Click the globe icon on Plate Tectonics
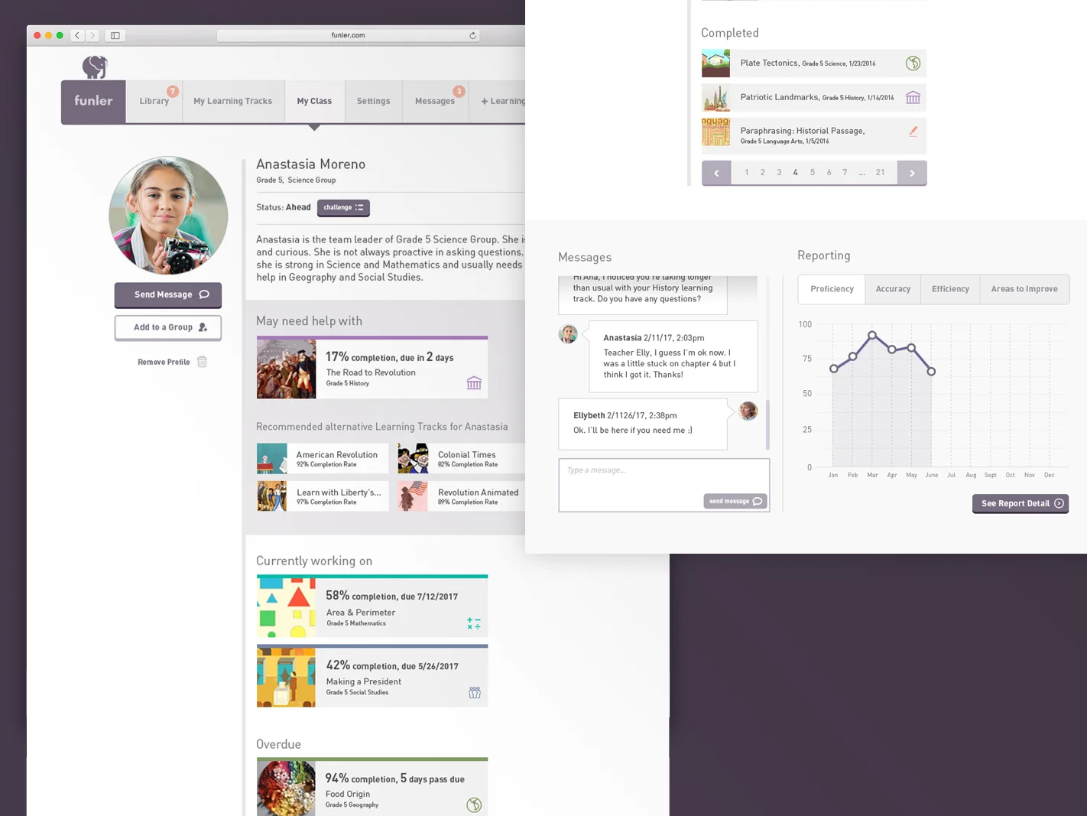Viewport: 1087px width, 816px height. [x=913, y=63]
